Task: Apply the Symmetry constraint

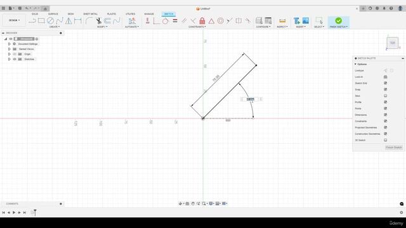Action: tap(239, 21)
